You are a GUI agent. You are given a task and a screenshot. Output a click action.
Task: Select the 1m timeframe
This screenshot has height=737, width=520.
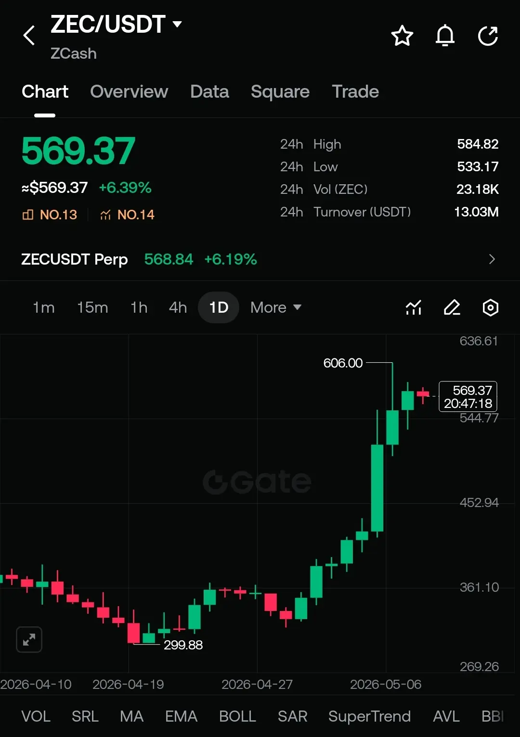pos(43,307)
